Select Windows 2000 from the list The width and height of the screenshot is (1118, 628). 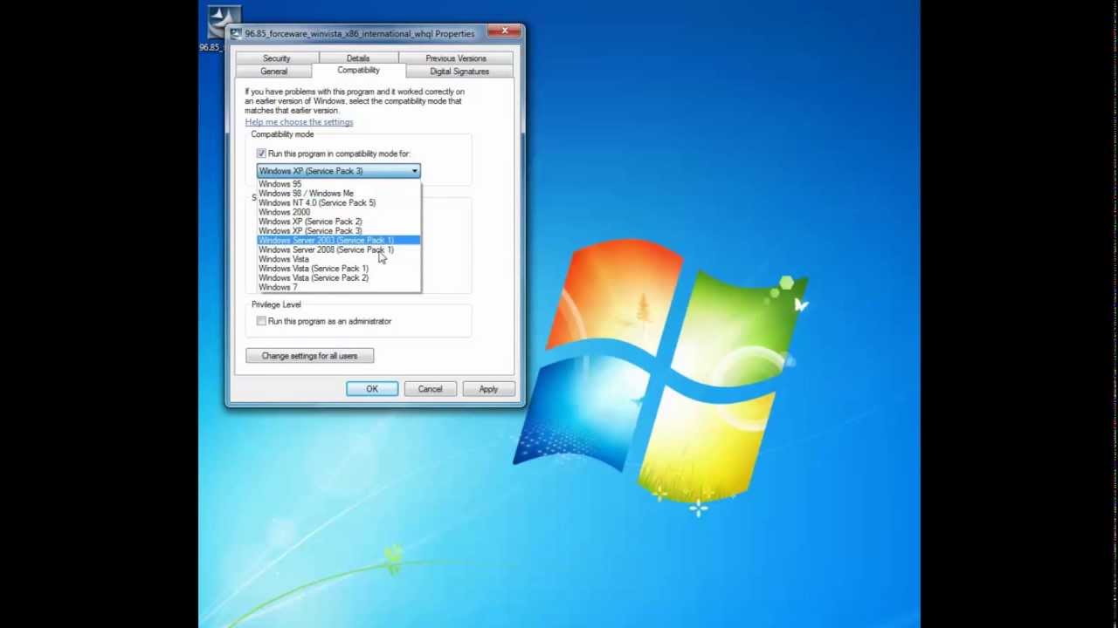tap(338, 212)
